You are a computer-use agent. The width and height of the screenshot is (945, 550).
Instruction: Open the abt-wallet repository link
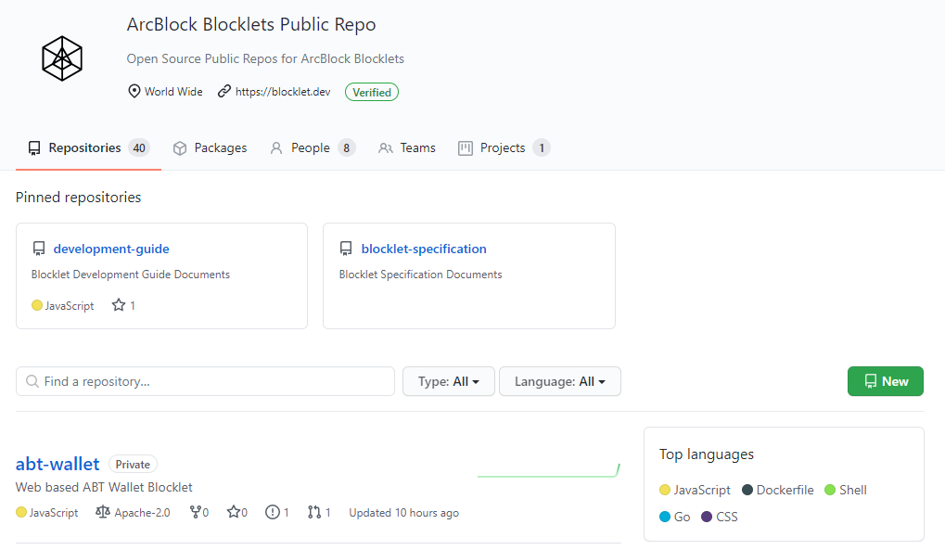pos(57,464)
